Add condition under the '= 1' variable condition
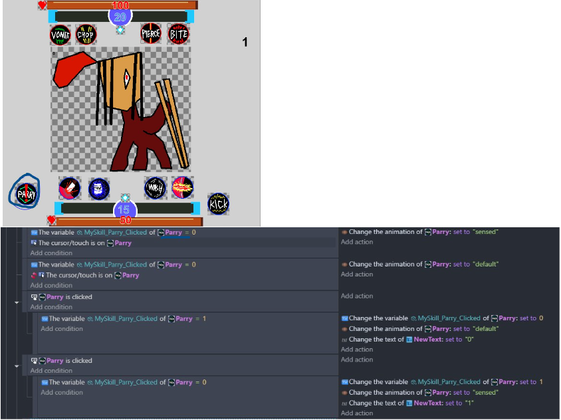This screenshot has height=420, width=561. tap(62, 329)
